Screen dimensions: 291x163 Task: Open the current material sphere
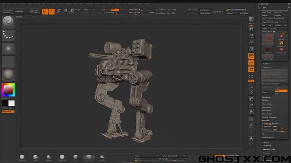tap(8, 75)
